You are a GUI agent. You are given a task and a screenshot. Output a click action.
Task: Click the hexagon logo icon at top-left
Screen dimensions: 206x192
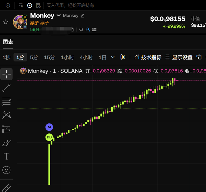[x=8, y=5]
